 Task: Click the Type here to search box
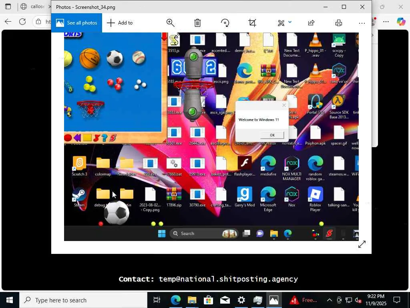tap(83, 300)
